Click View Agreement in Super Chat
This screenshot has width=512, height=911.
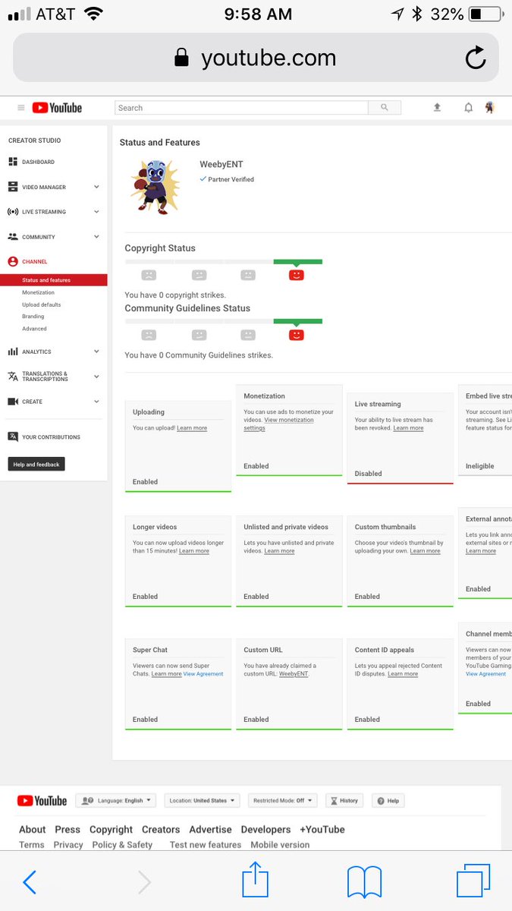[x=203, y=674]
